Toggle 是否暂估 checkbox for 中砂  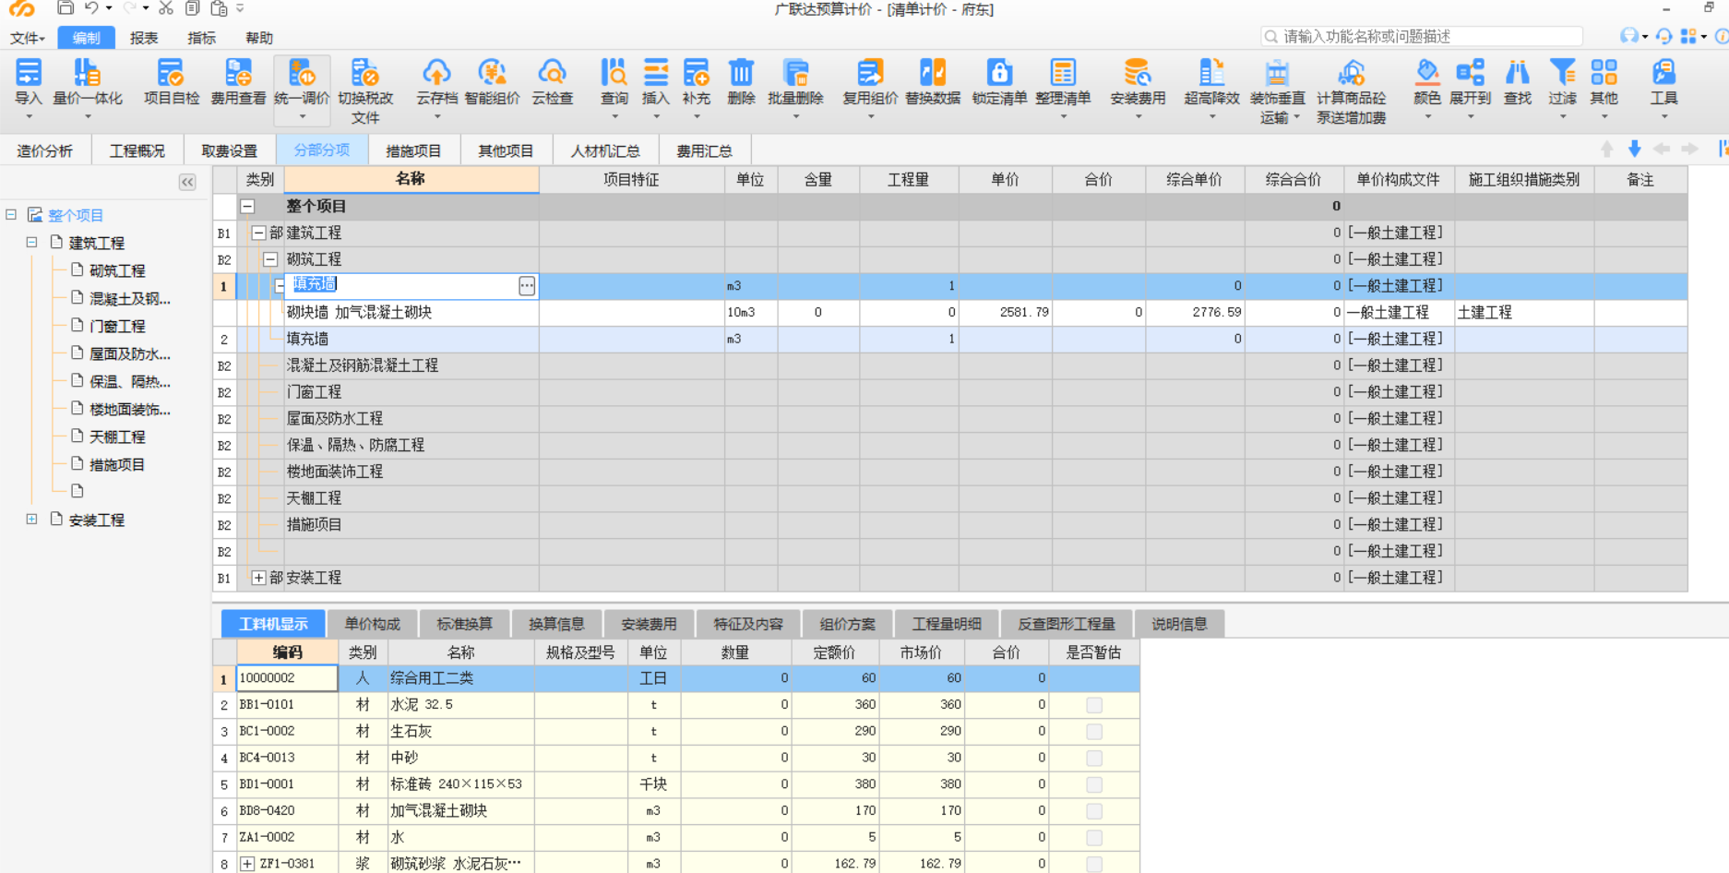point(1094,758)
